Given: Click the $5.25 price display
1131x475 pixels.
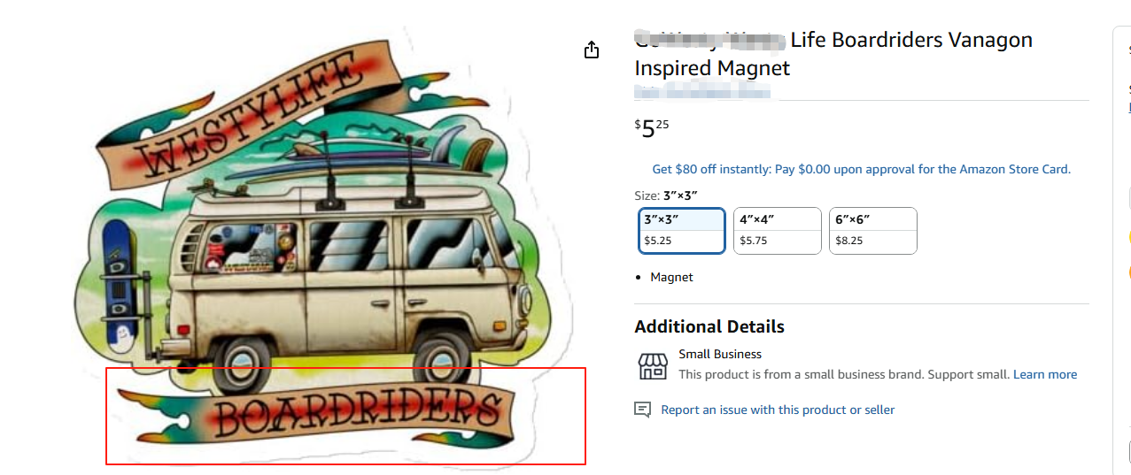Looking at the screenshot, I should coord(652,128).
